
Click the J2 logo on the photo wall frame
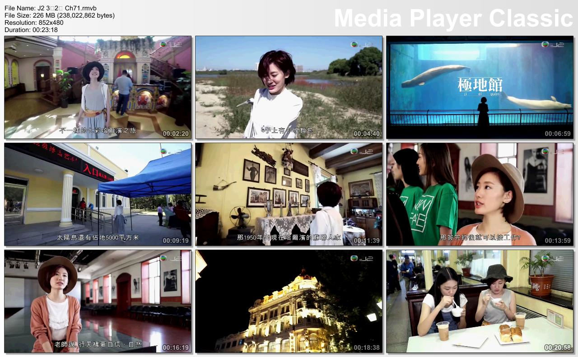362,152
